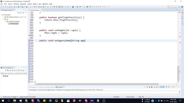The width and height of the screenshot is (184, 103).
Task: Open the notification center in the system tray
Action: [180, 100]
